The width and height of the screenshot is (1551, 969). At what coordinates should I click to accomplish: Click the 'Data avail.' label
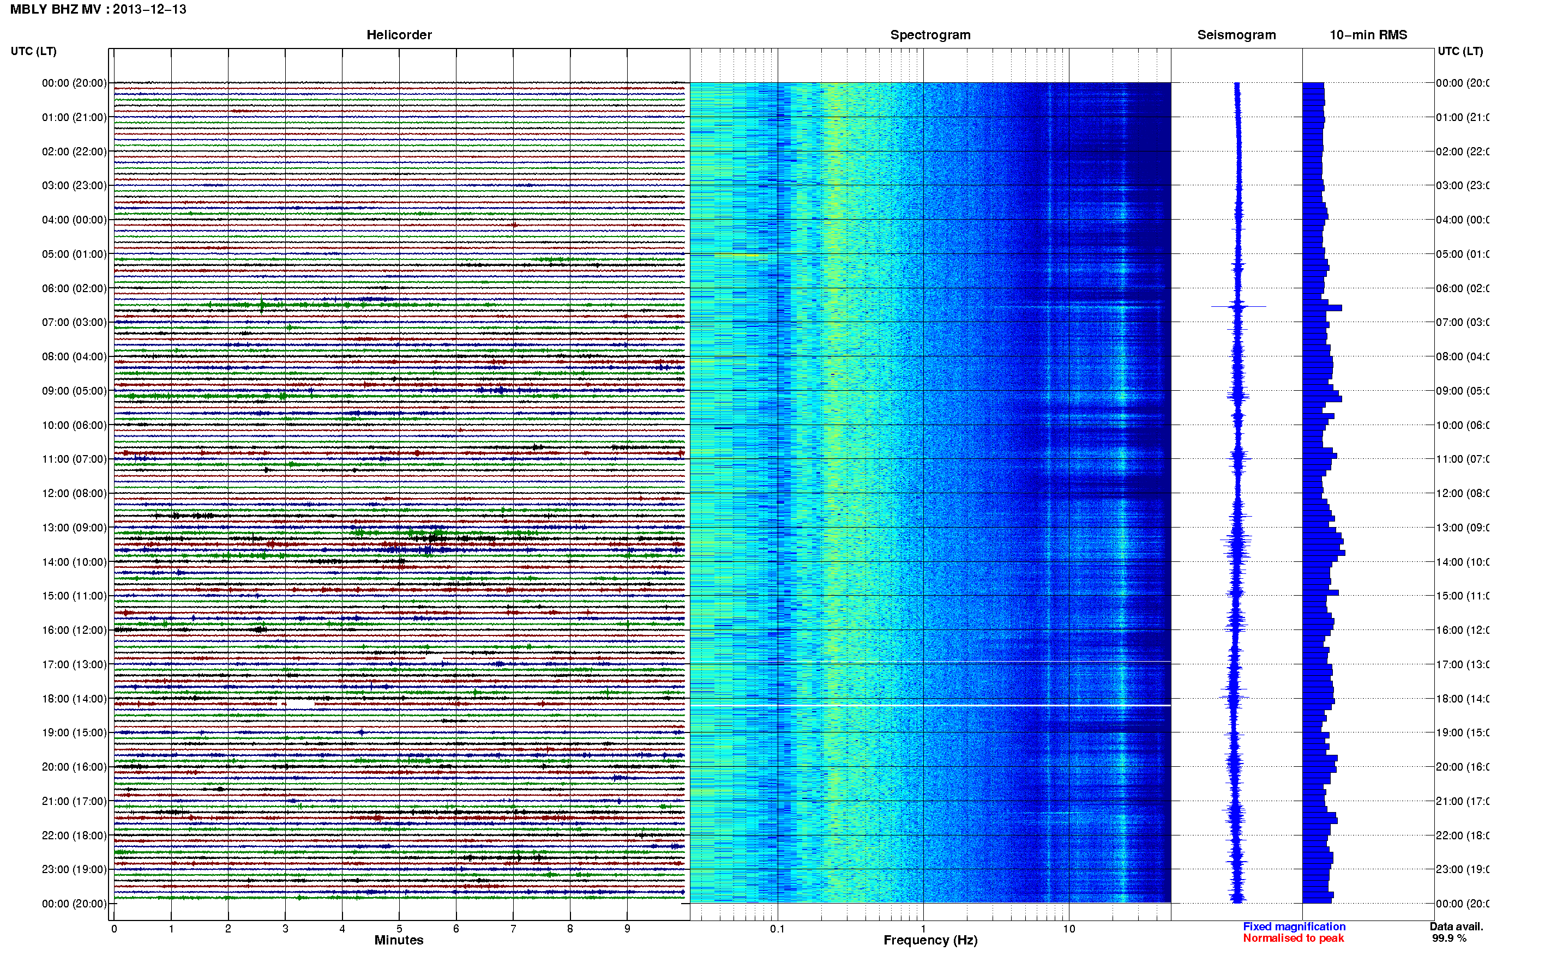(x=1457, y=926)
